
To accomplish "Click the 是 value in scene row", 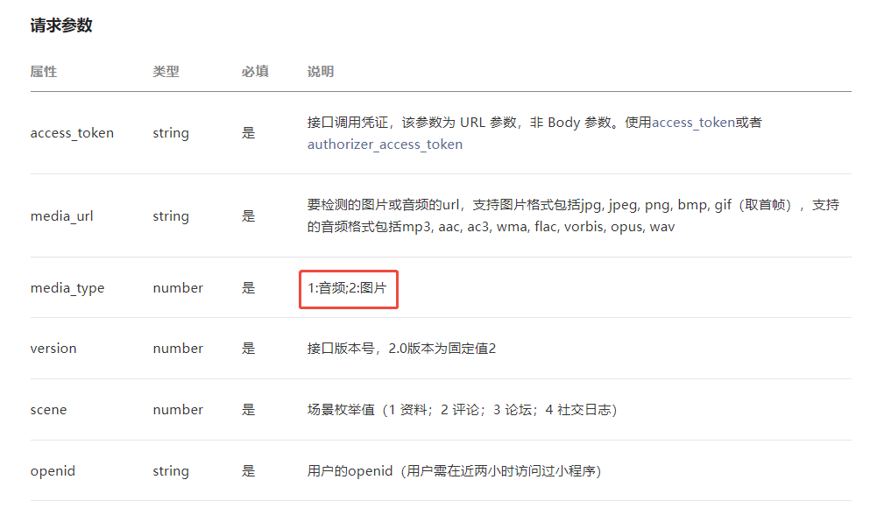I will pos(248,410).
